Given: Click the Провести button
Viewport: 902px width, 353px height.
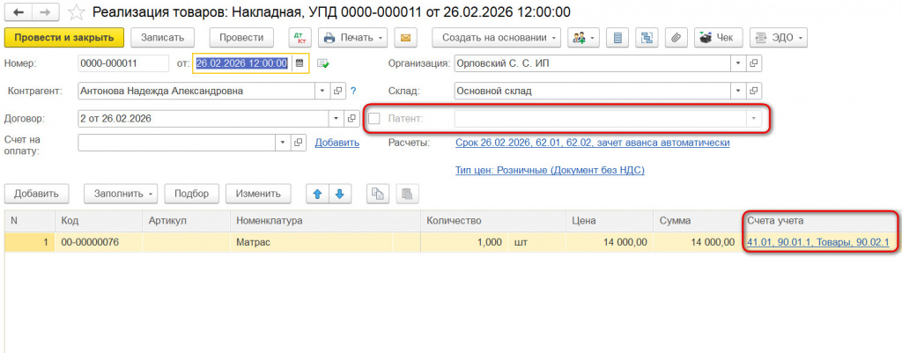Looking at the screenshot, I should [241, 38].
